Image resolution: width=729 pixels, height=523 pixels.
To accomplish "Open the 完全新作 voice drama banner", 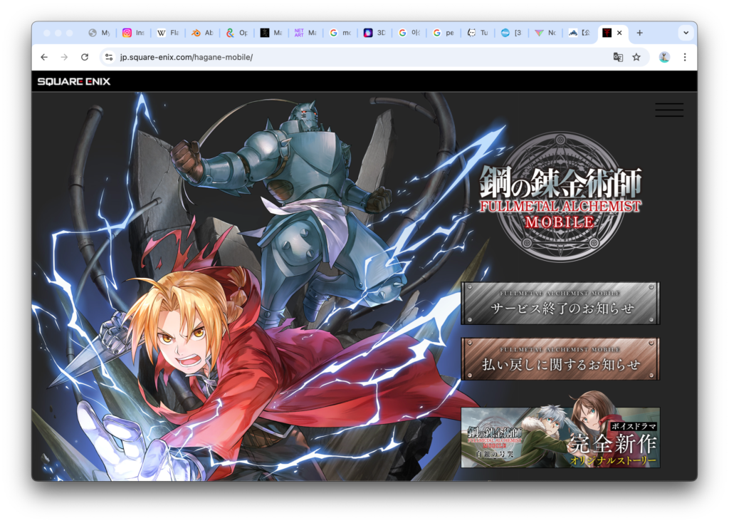I will click(560, 437).
